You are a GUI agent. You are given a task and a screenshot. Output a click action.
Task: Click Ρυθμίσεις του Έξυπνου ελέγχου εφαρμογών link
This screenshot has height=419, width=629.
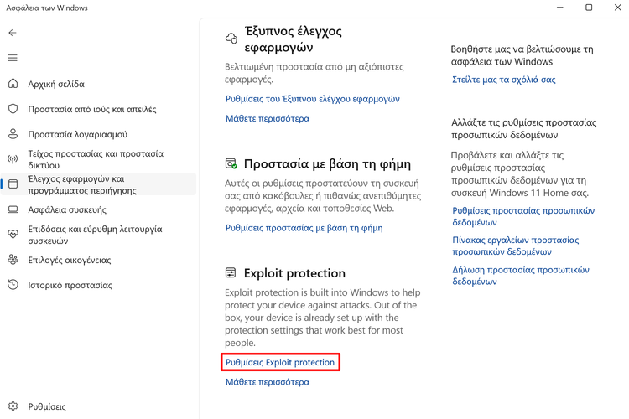click(x=312, y=99)
